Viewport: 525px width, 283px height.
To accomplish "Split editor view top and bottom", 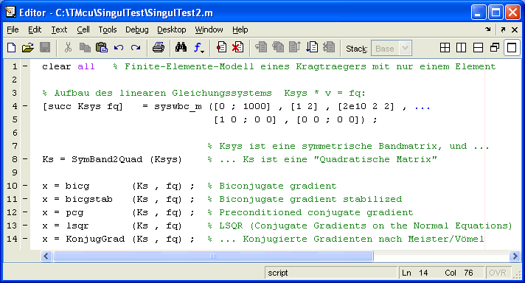I will [x=478, y=48].
